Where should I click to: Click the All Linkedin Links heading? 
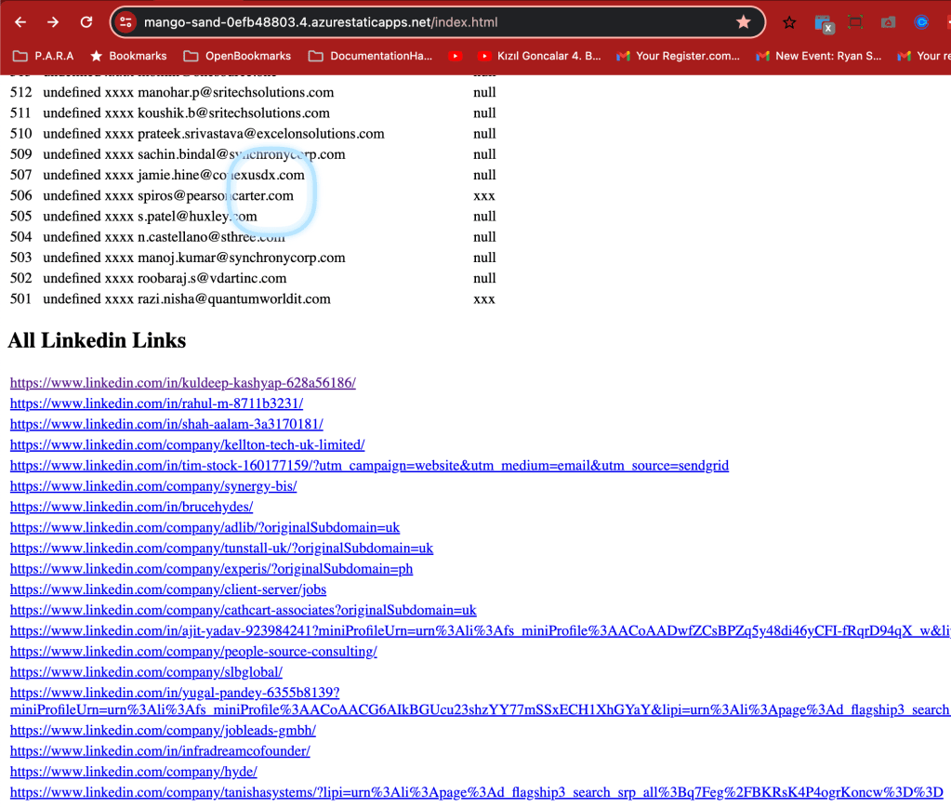[97, 340]
